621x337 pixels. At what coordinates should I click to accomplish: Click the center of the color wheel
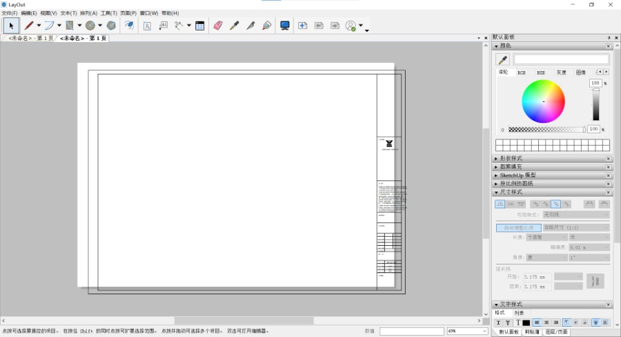pos(543,102)
